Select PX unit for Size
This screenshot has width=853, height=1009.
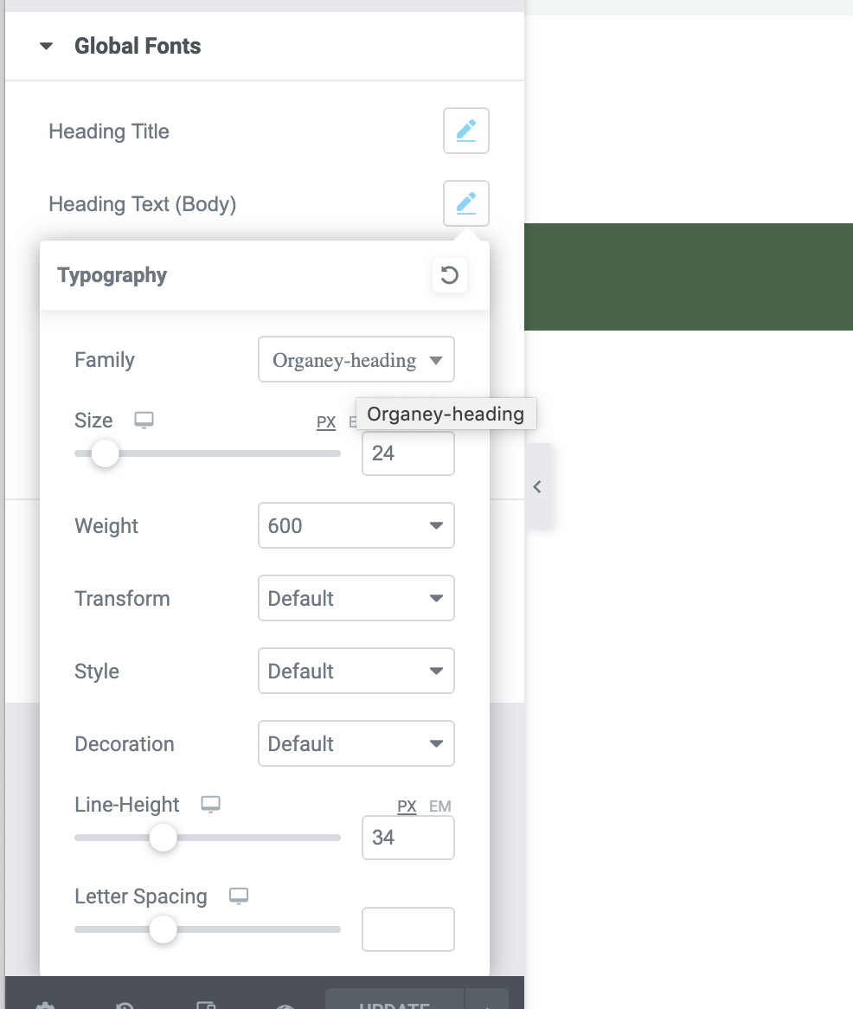click(x=326, y=422)
